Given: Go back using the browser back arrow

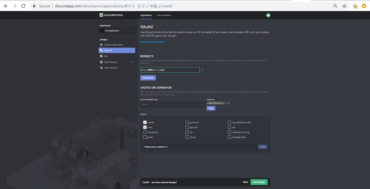Looking at the screenshot, I should click(x=6, y=6).
